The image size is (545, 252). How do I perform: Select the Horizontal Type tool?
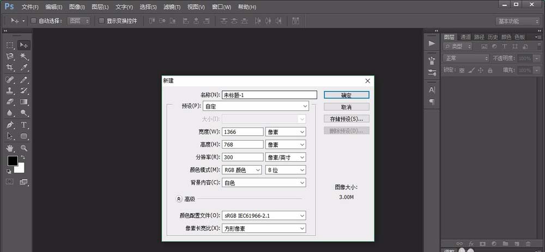[x=24, y=125]
